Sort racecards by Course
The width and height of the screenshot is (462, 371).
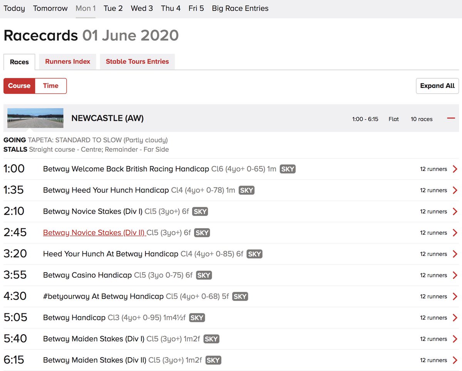click(x=19, y=86)
